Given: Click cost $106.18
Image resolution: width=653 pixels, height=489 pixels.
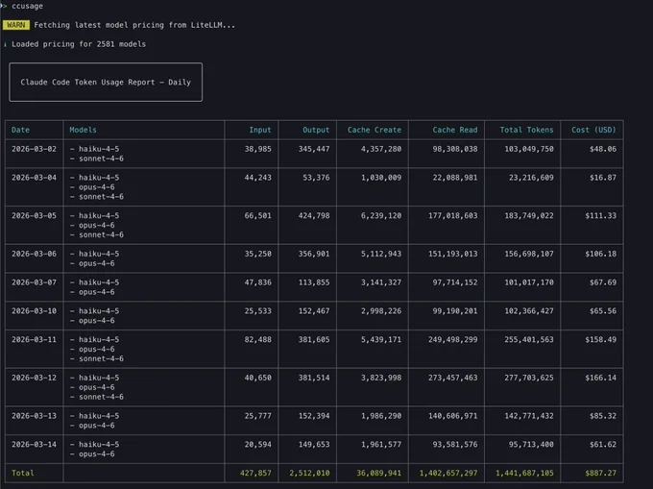Looking at the screenshot, I should (600, 254).
